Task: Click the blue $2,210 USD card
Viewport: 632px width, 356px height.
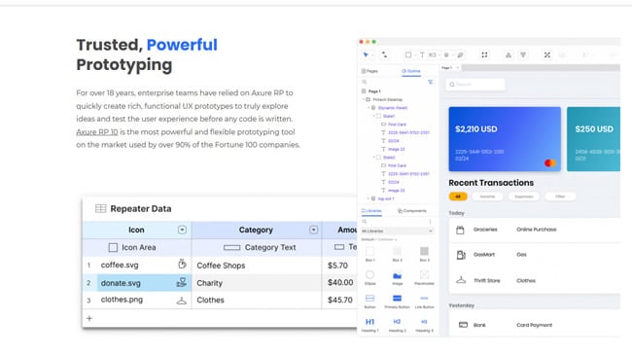Action: pyautogui.click(x=505, y=139)
